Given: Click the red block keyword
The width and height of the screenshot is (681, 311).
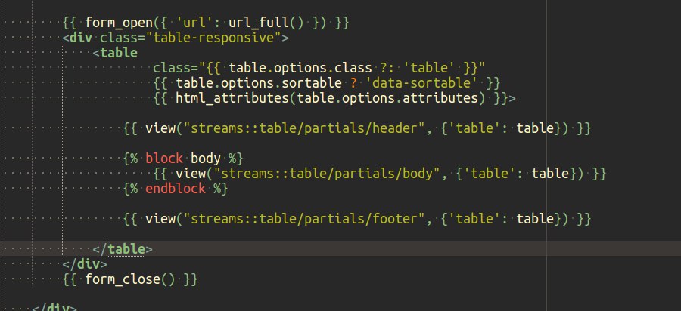Looking at the screenshot, I should click(x=164, y=159).
